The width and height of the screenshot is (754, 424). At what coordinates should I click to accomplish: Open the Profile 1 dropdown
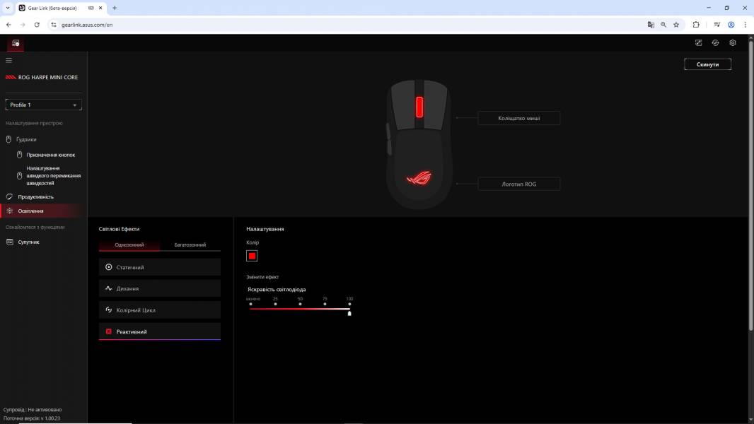click(42, 104)
